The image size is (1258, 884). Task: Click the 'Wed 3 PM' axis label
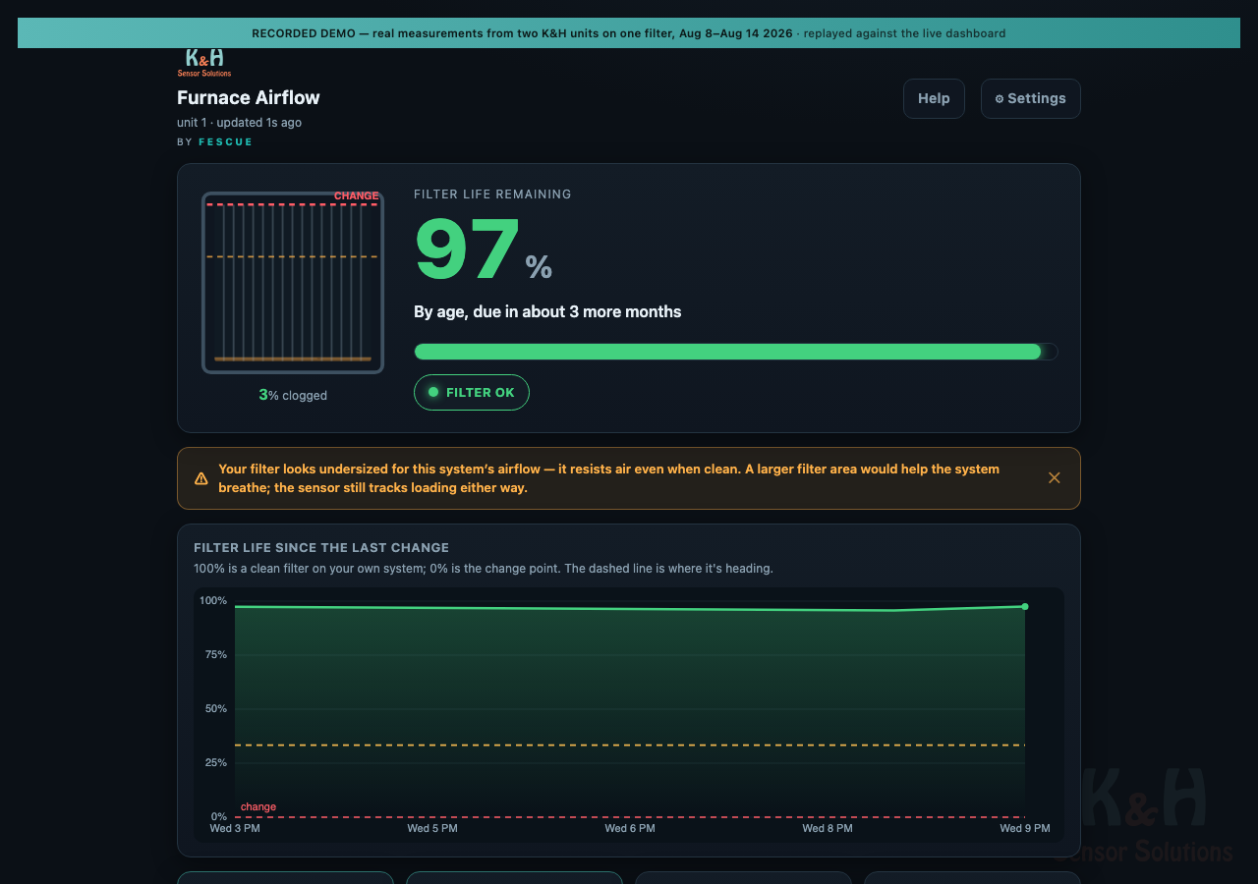coord(235,828)
